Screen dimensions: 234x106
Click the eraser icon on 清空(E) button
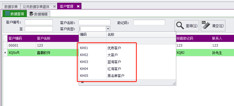click(x=206, y=25)
